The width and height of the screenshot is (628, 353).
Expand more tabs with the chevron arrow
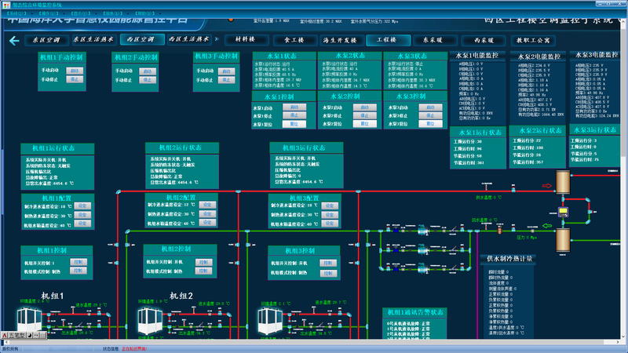coord(217,39)
